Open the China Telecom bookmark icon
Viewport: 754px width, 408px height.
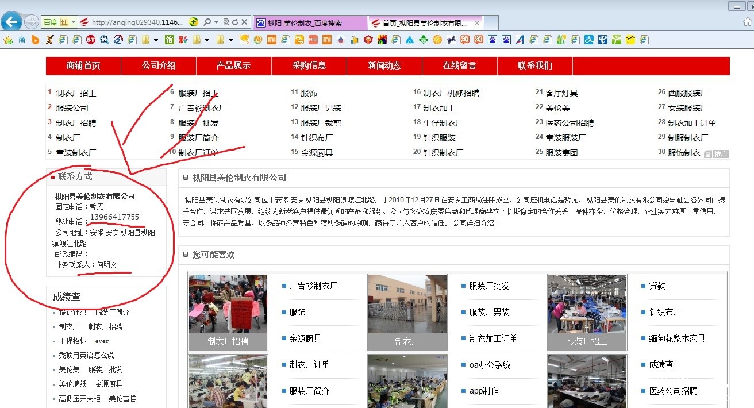click(x=603, y=40)
